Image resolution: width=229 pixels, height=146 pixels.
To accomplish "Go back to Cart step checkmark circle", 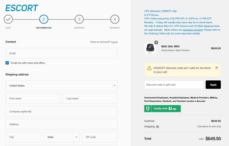I will pyautogui.click(x=8, y=19).
